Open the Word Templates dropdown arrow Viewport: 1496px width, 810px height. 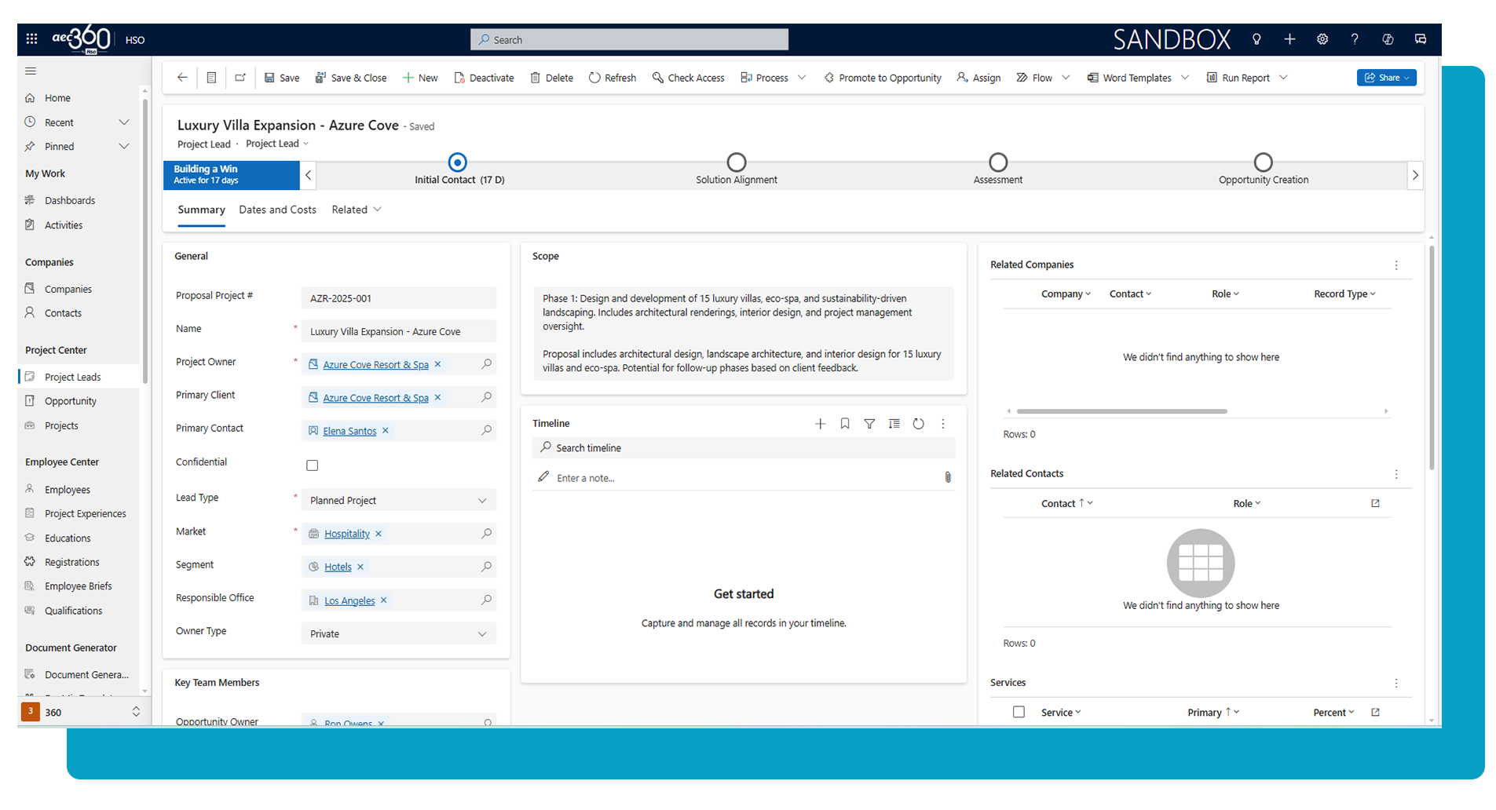coord(1185,78)
